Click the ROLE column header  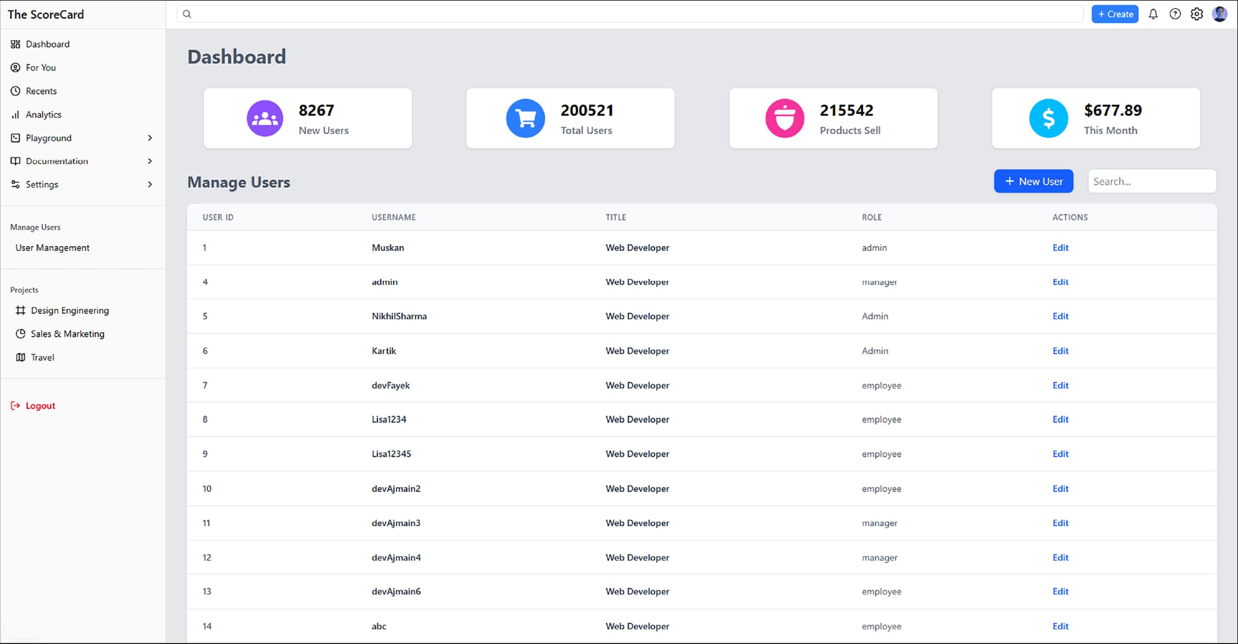click(872, 218)
